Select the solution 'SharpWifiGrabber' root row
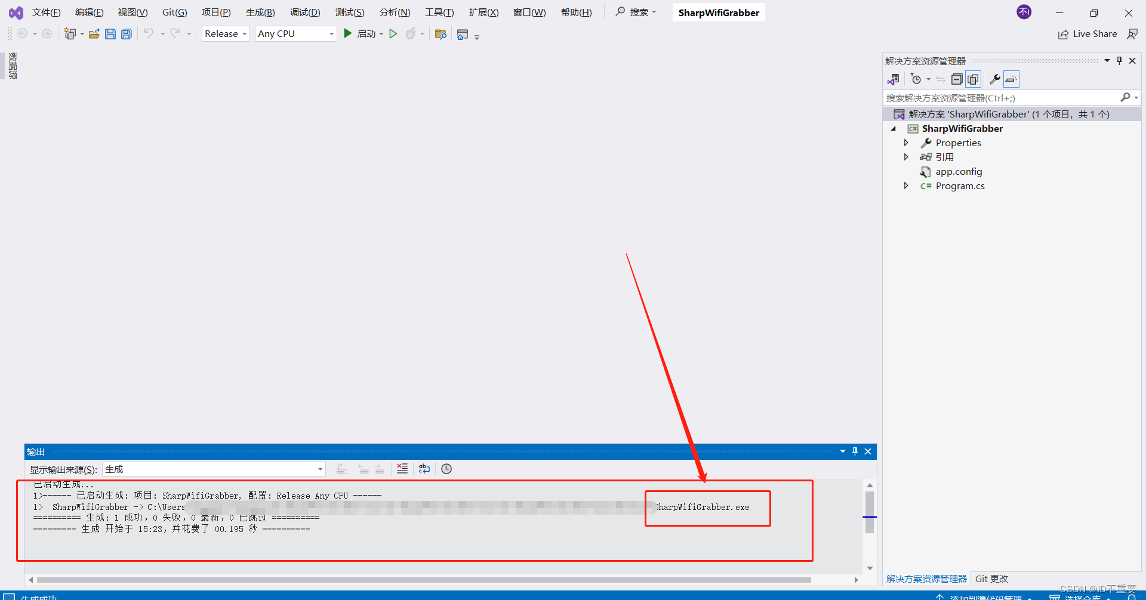The width and height of the screenshot is (1146, 600). click(1012, 114)
